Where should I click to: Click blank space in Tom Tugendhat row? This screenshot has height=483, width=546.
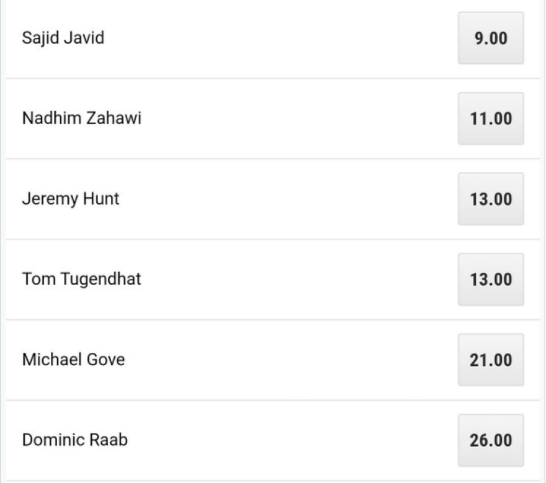[x=279, y=280]
